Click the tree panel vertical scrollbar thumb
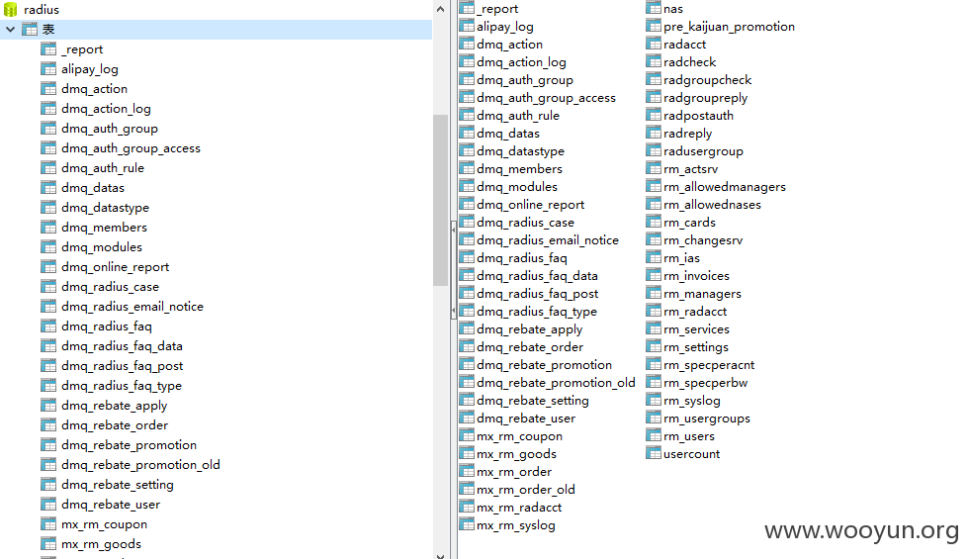 pyautogui.click(x=440, y=200)
